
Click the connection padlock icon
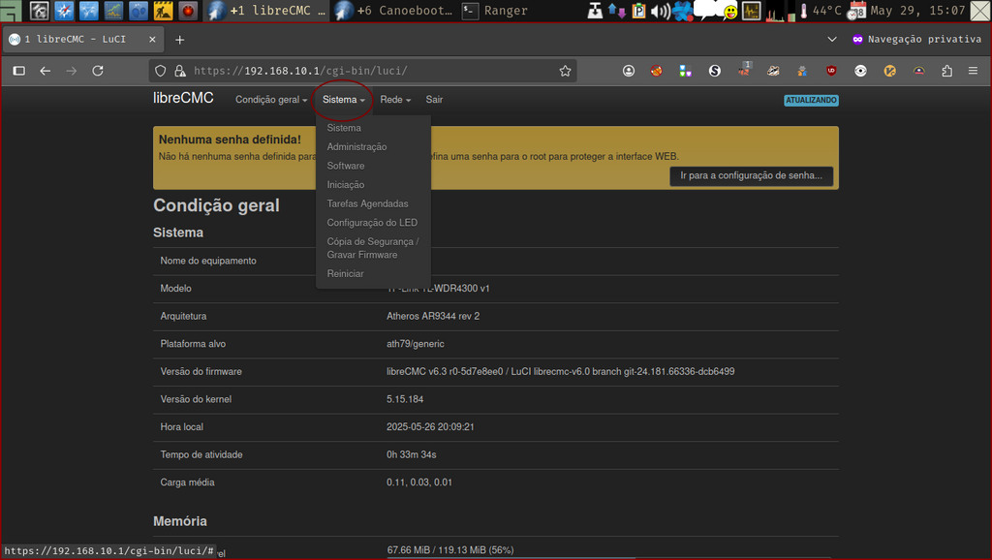180,70
